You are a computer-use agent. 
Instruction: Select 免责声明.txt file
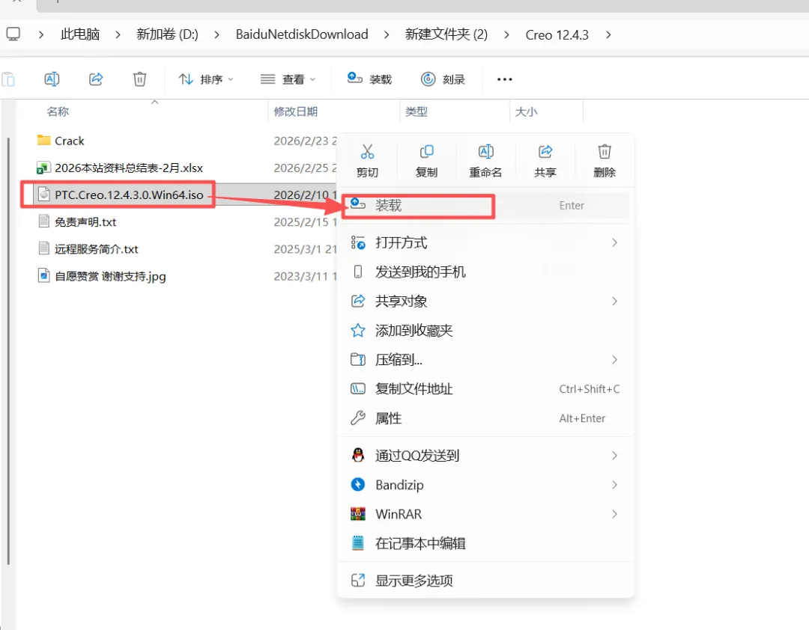point(85,222)
